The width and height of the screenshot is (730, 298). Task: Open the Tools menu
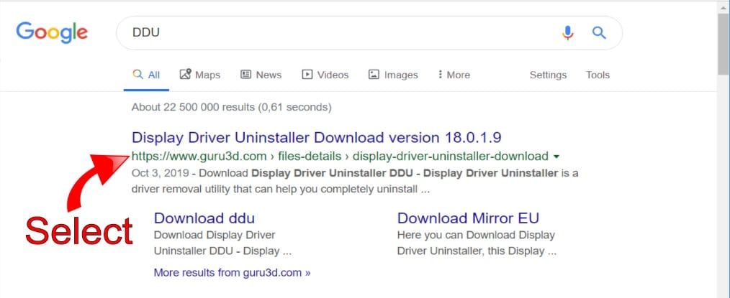(x=598, y=75)
